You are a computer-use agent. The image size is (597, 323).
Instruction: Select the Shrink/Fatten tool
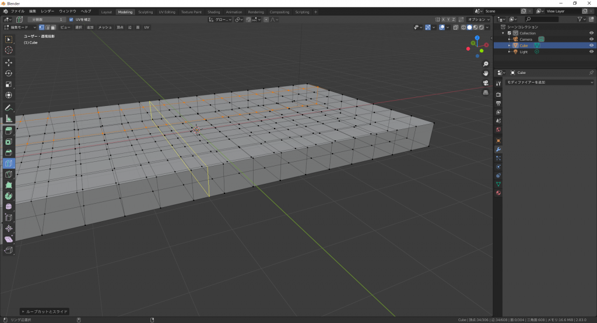8,228
